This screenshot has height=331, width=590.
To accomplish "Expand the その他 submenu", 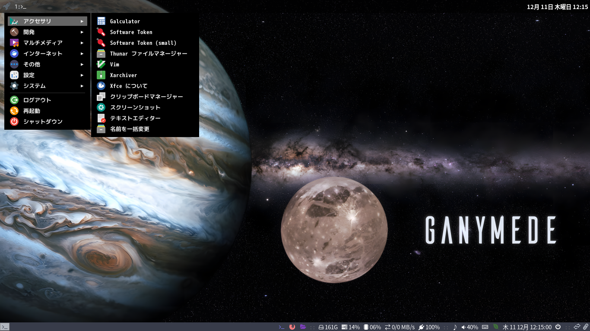I will point(48,64).
